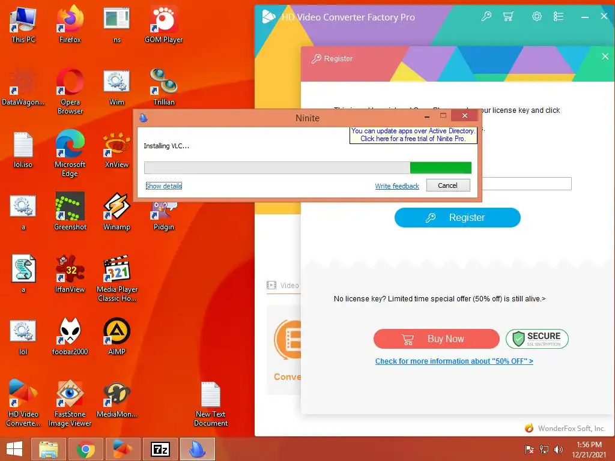Open the MediaMonkey desktop shortcut
The height and width of the screenshot is (461, 615).
[117, 399]
